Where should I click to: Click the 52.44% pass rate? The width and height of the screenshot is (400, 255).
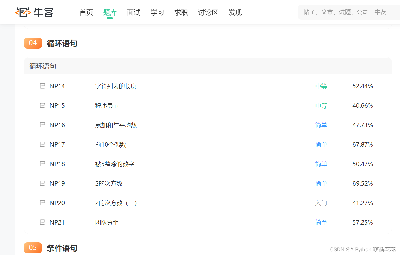(363, 86)
